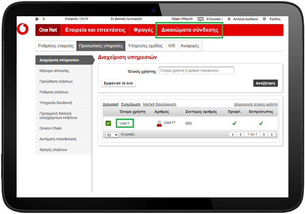The height and width of the screenshot is (214, 305).
Task: Select Προηγμένη διαλογή εισερχόμενων κλήσεων in sidebar
Action: click(x=64, y=116)
